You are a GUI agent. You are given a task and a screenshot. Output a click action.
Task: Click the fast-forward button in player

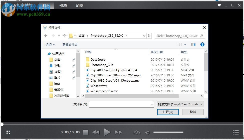click(118, 133)
